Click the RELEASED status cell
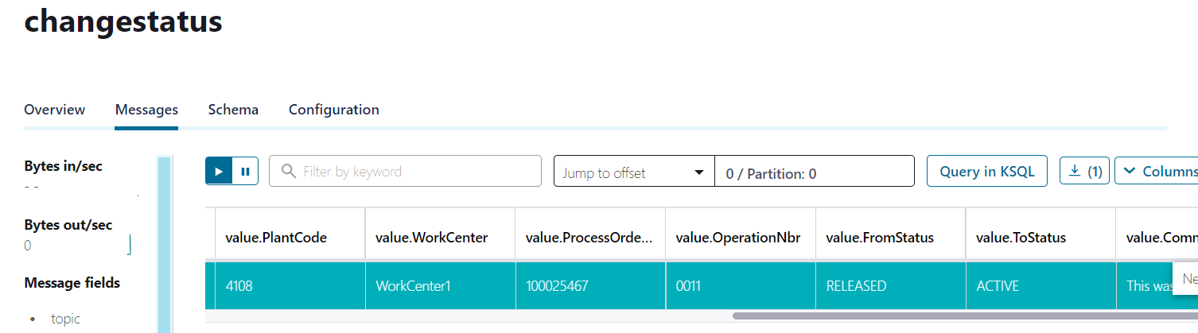Screen dimensions: 1198x333 891,285
